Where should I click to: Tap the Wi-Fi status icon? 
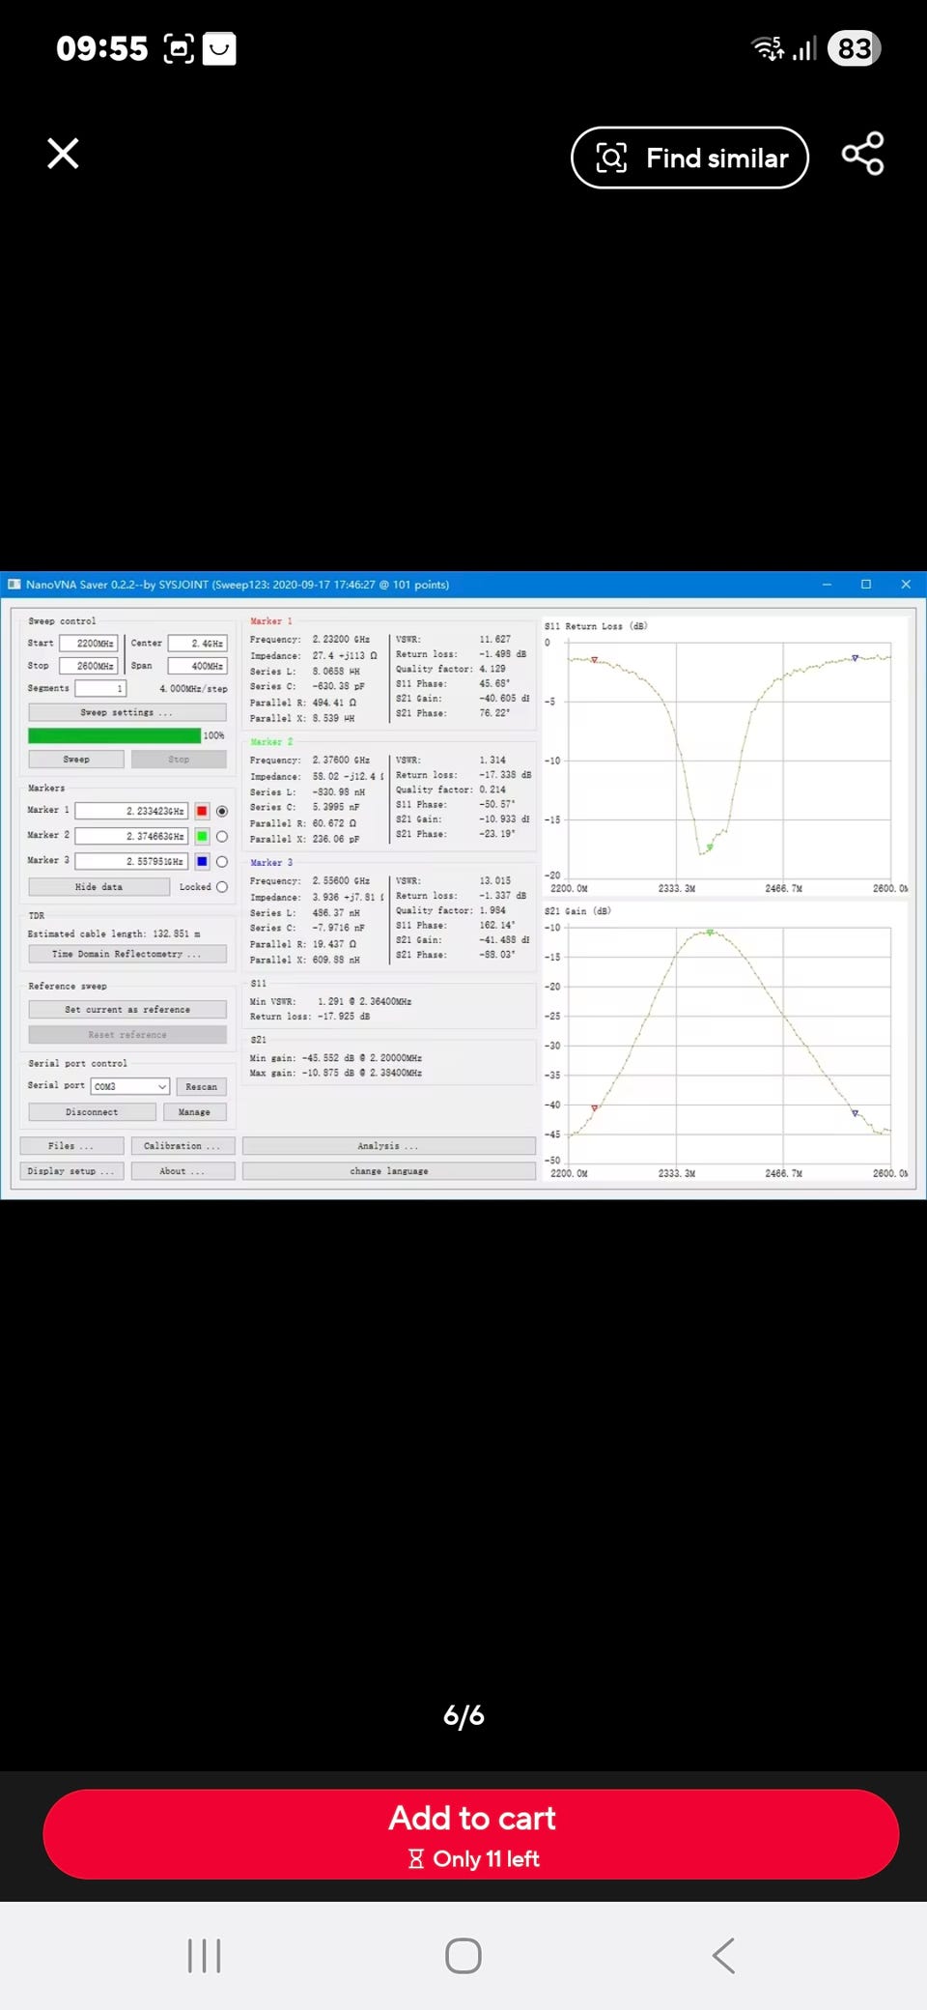[769, 47]
